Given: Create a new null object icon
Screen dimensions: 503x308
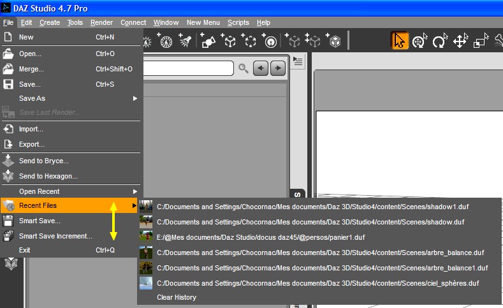Looking at the screenshot, I should coord(230,40).
